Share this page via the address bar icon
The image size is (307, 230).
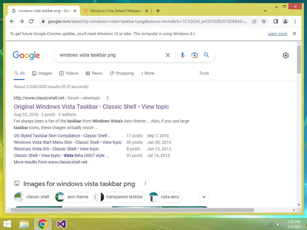pyautogui.click(x=254, y=21)
